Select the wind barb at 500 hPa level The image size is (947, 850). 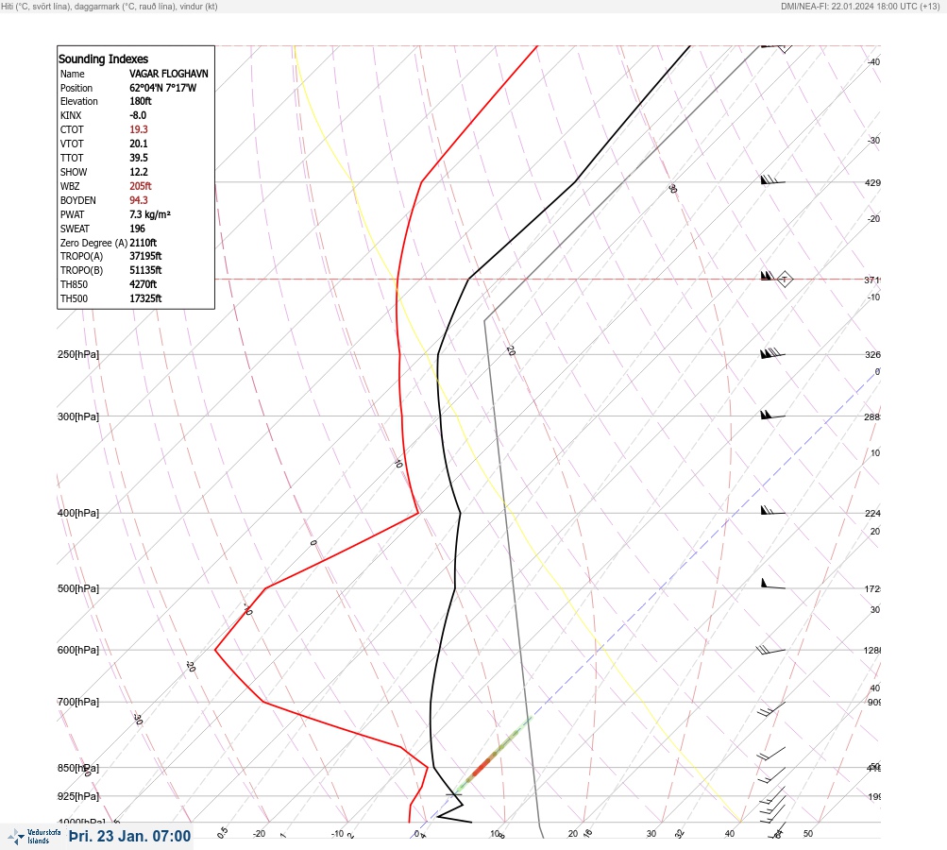(772, 585)
